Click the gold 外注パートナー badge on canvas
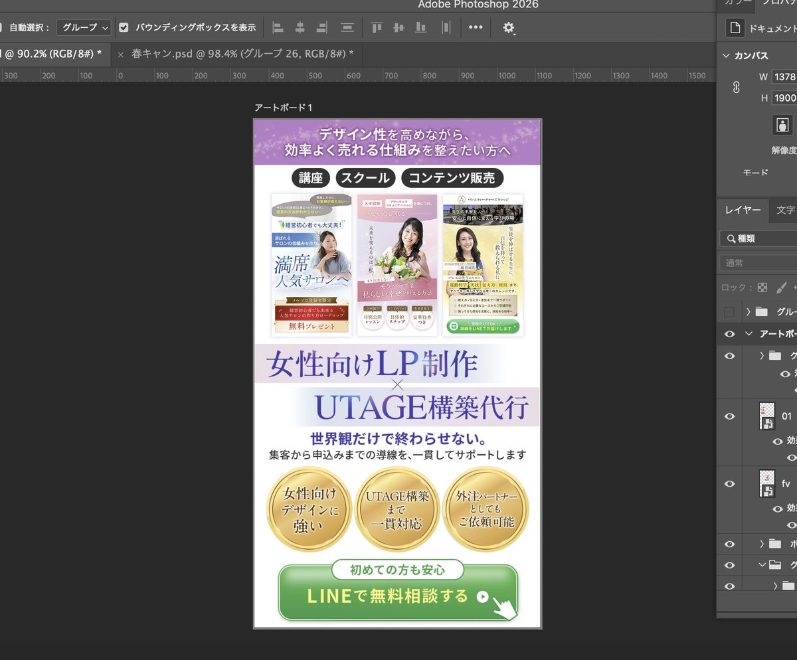Viewport: 797px width, 660px height. coord(486,509)
